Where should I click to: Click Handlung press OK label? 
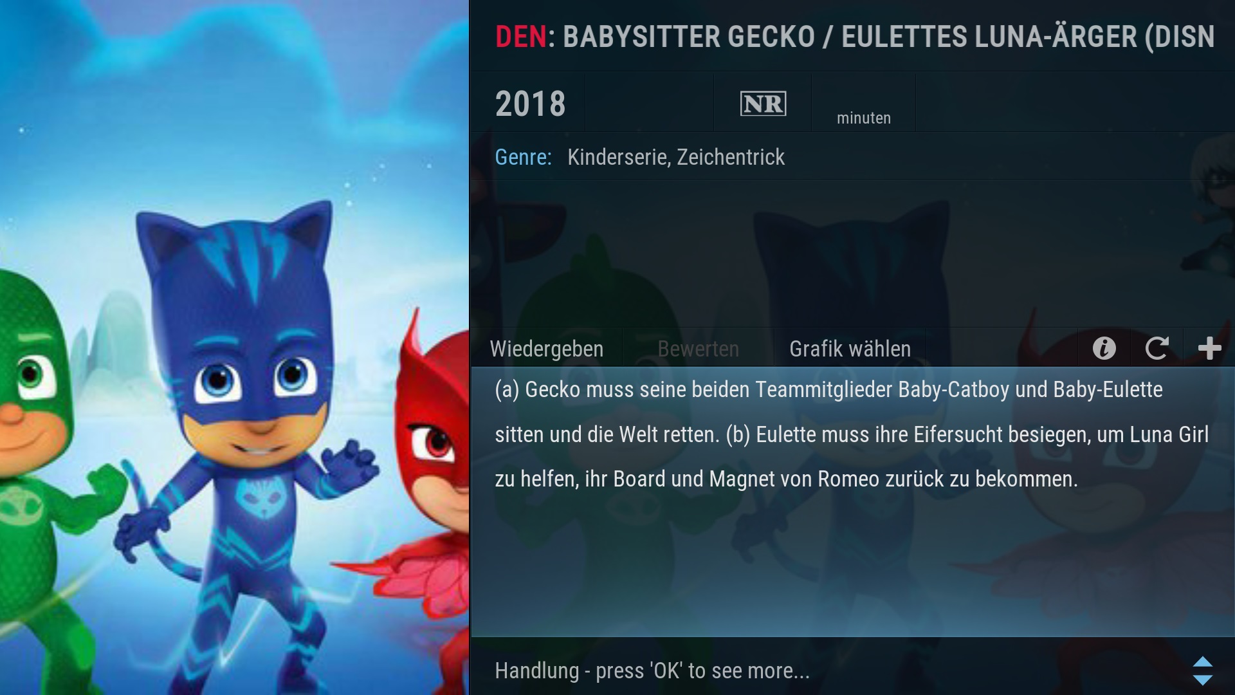coord(652,671)
